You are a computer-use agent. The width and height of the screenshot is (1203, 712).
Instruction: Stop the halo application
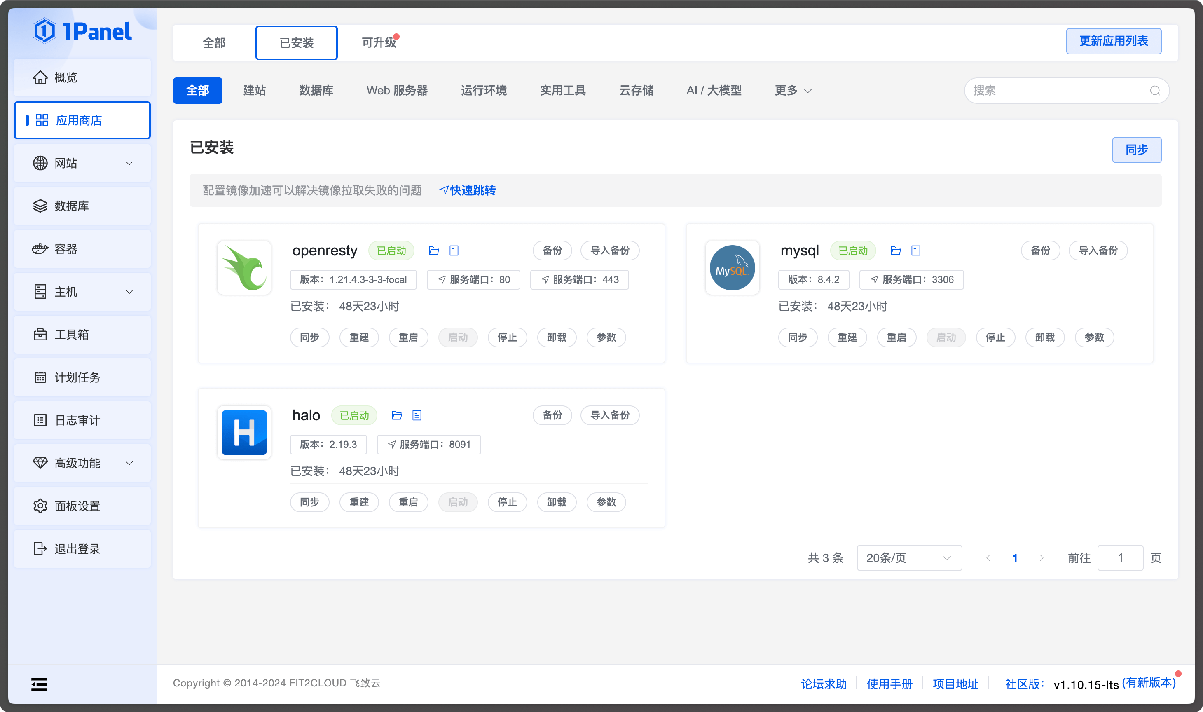[507, 502]
